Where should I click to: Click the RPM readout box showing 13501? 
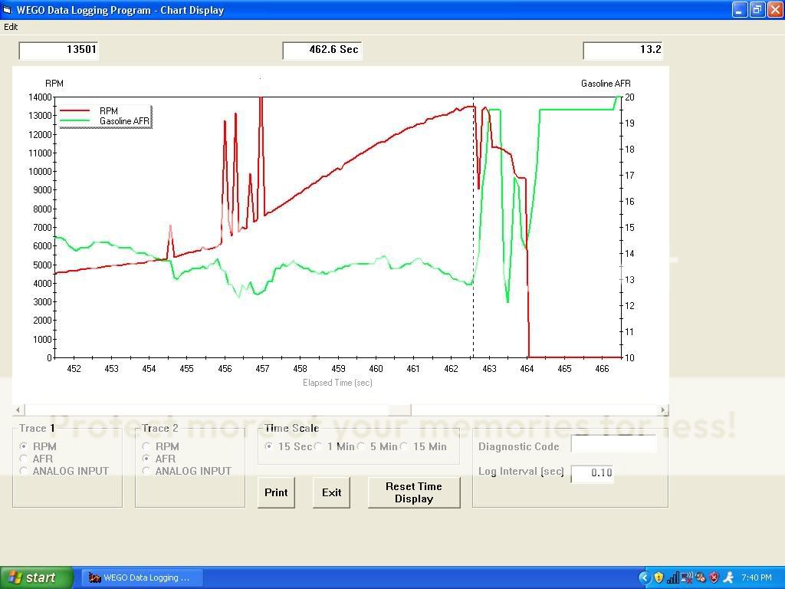click(58, 50)
